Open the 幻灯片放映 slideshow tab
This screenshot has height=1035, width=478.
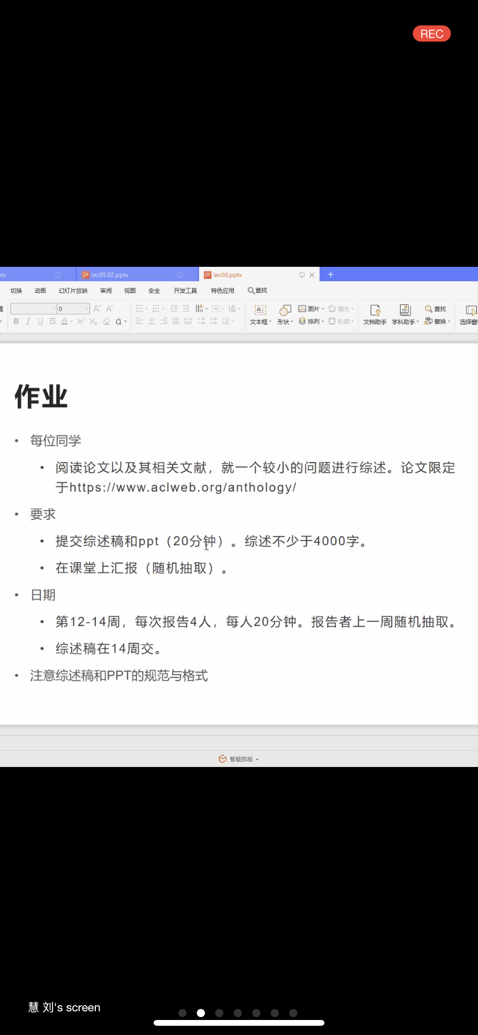click(x=73, y=291)
